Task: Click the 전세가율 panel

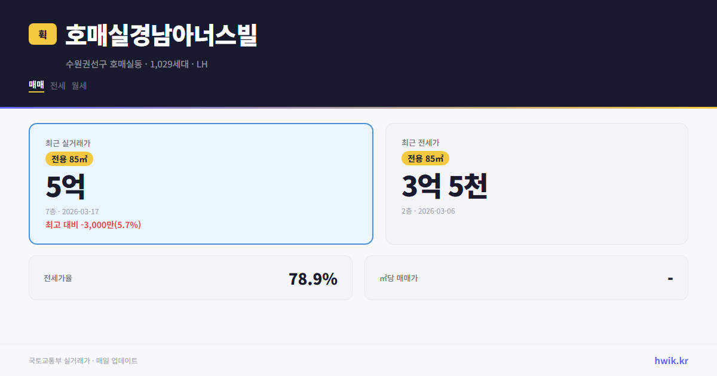Action: tap(190, 278)
